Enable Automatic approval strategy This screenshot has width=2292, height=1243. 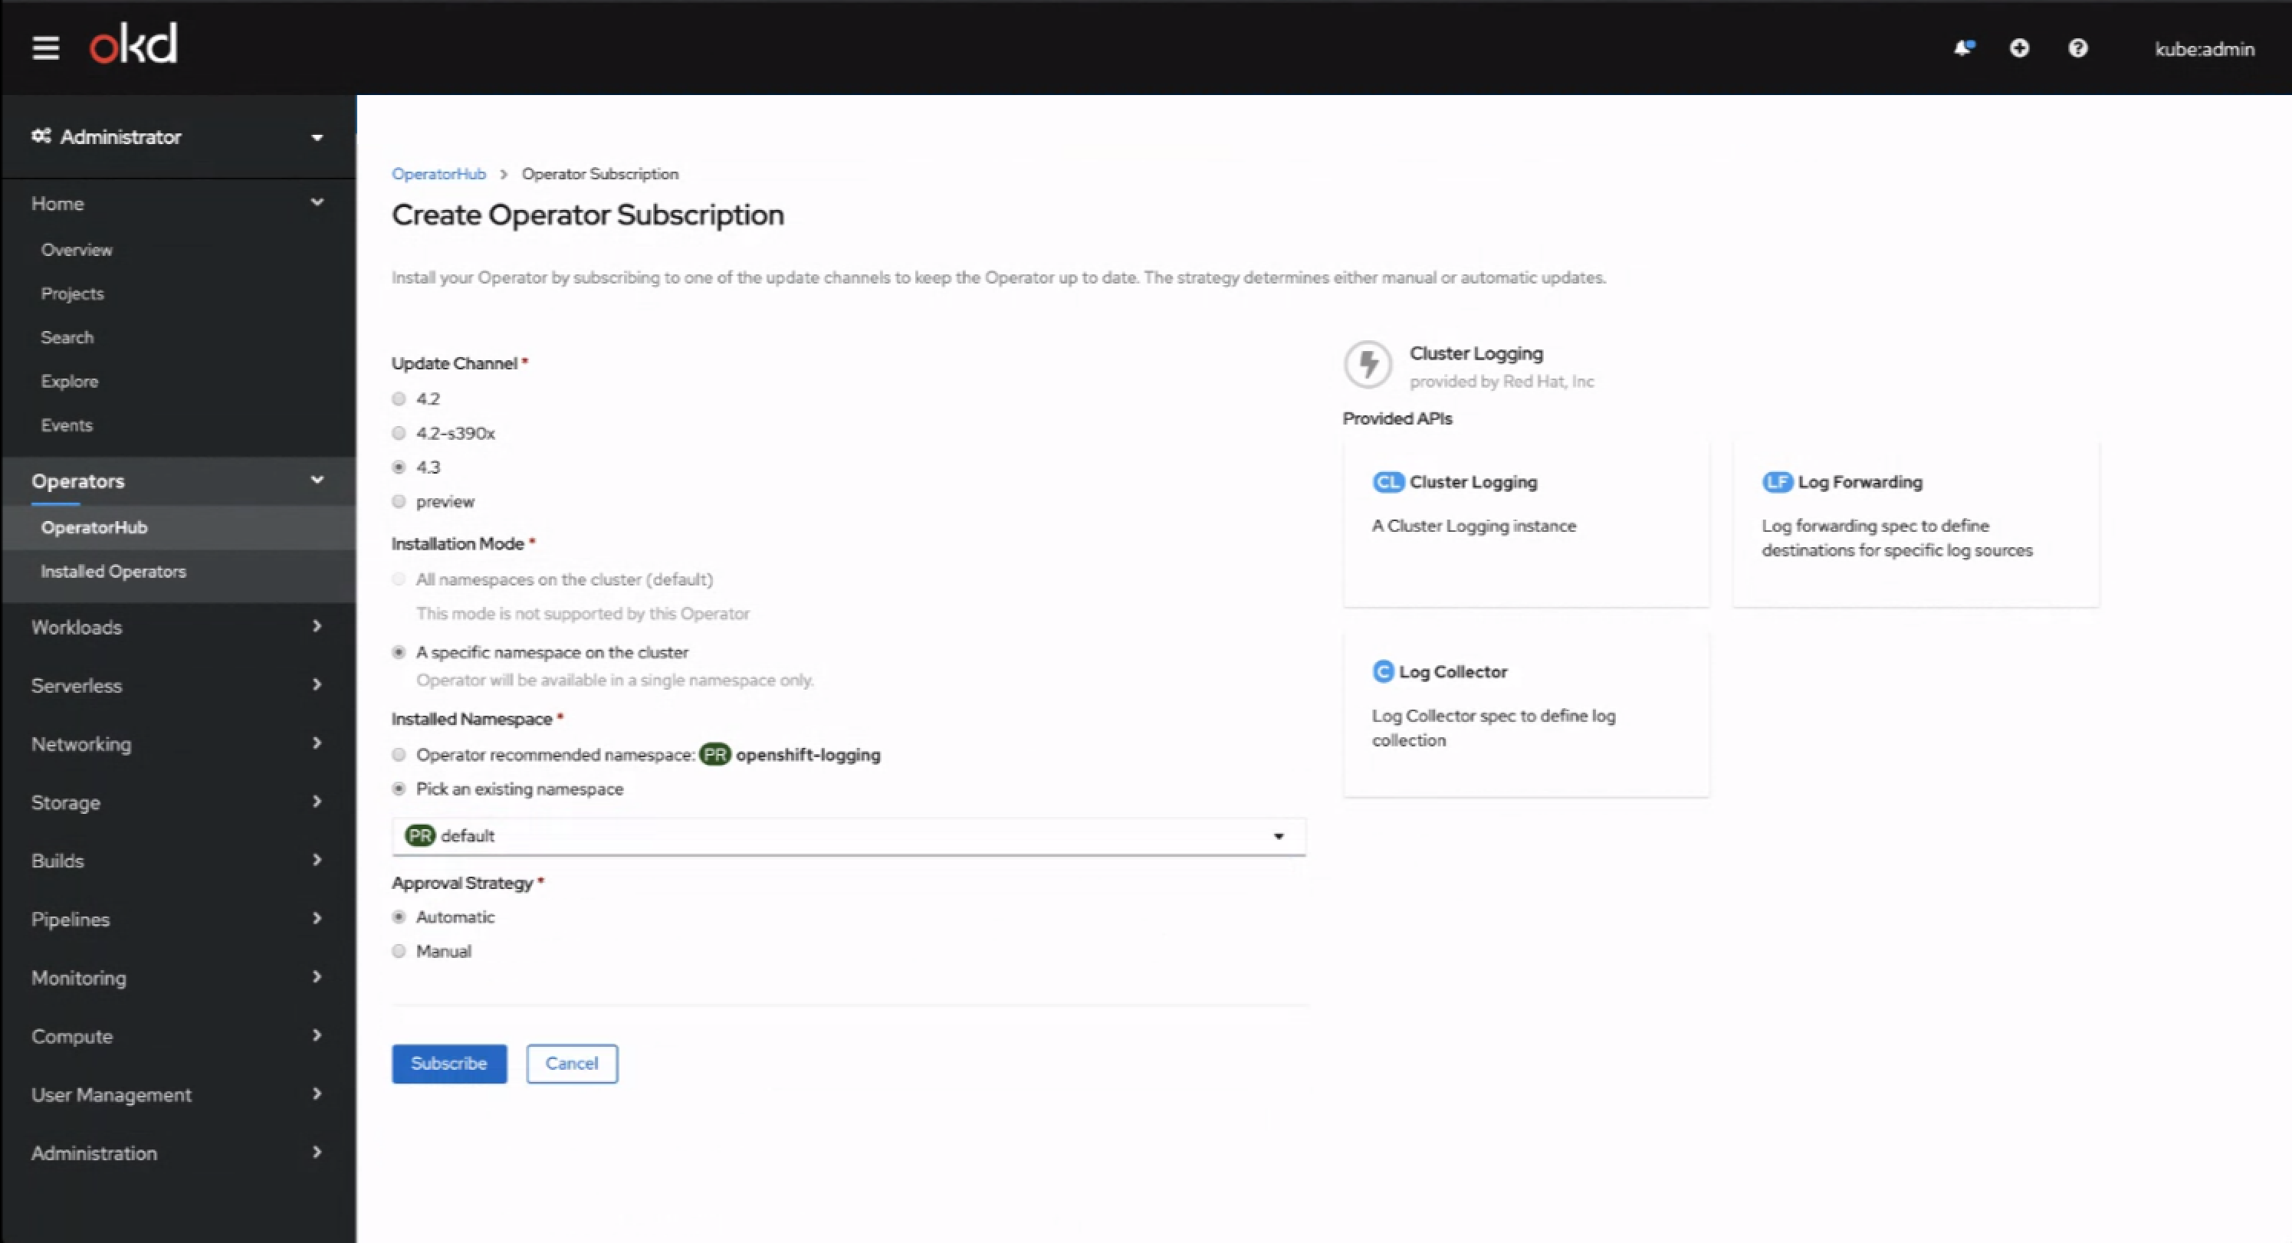click(398, 917)
